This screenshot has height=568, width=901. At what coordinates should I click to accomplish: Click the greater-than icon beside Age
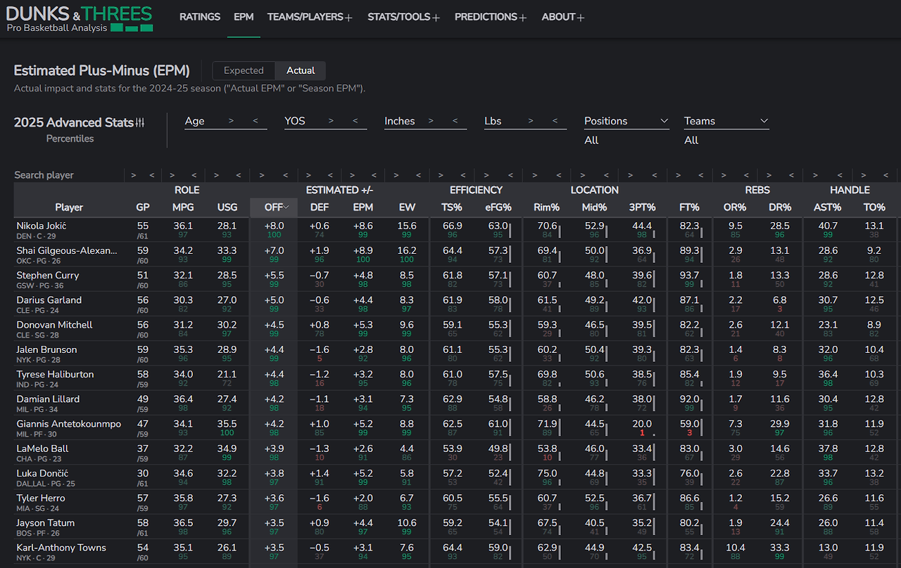[x=231, y=121]
